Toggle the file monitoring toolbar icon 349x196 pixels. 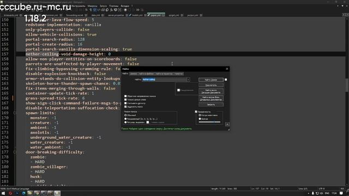click(120, 10)
